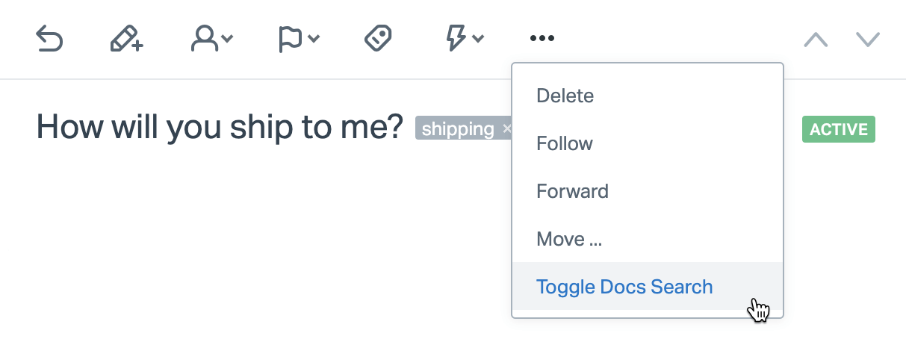Viewport: 906px width, 342px height.
Task: Expand the chevron beside the flag icon
Action: click(x=314, y=40)
